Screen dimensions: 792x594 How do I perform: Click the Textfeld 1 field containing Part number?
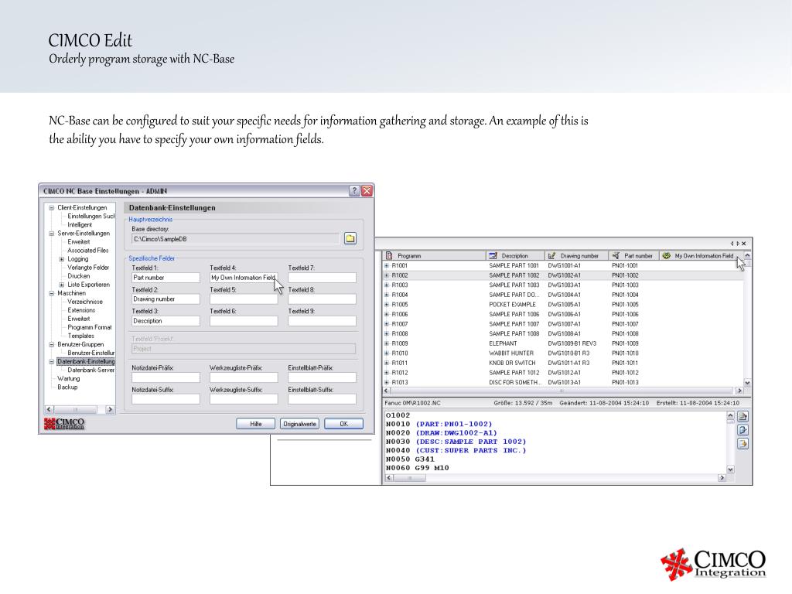[166, 278]
